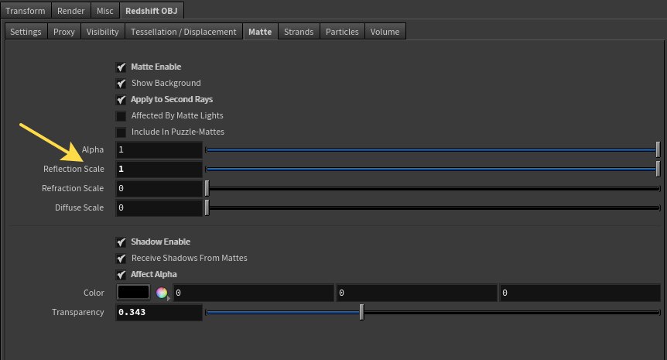This screenshot has height=360, width=667.
Task: Click the Reflection Scale value field
Action: 159,169
